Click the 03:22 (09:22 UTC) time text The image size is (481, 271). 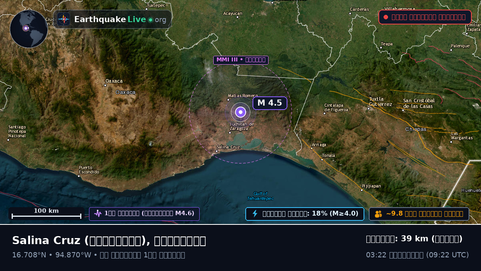tap(417, 255)
